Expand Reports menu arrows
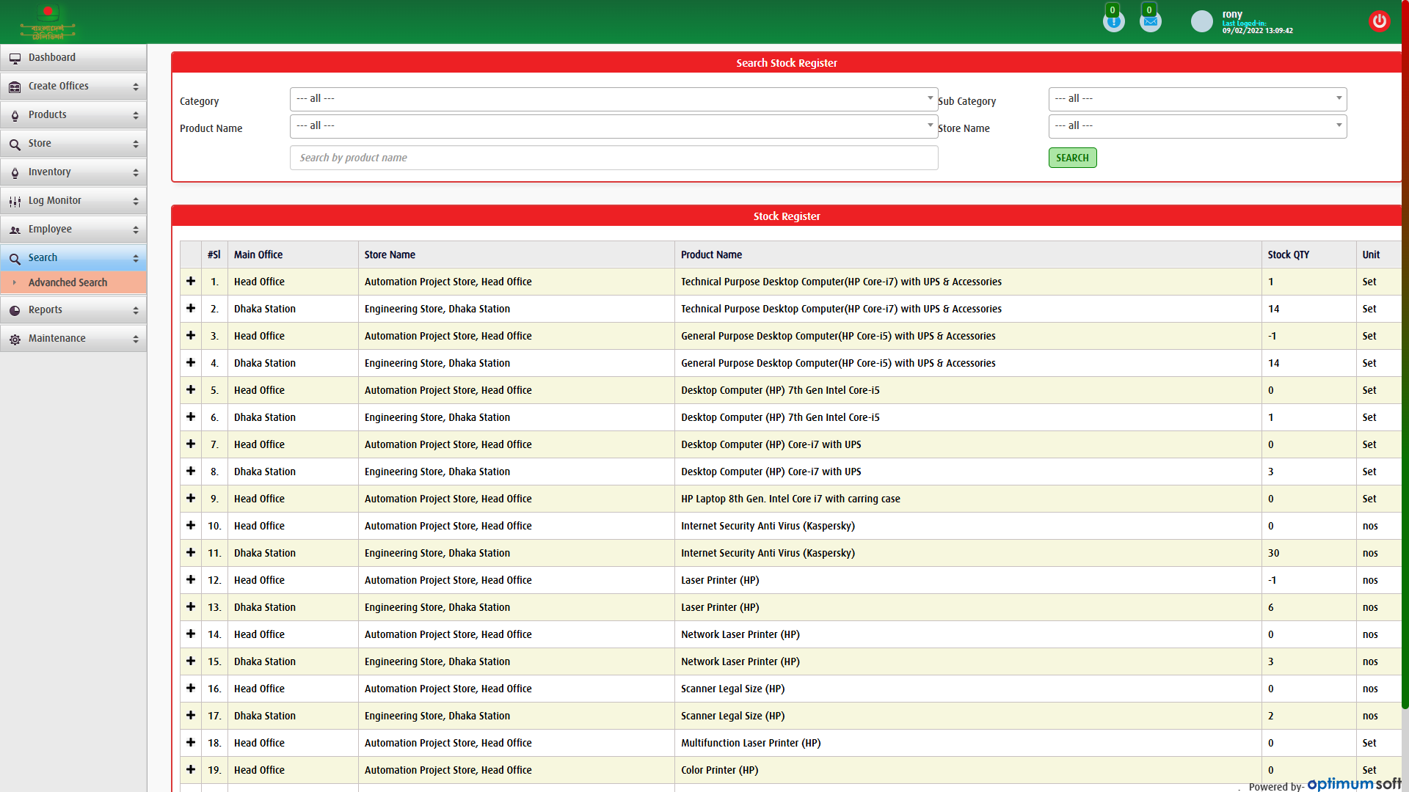Viewport: 1409px width, 792px height. tap(136, 310)
